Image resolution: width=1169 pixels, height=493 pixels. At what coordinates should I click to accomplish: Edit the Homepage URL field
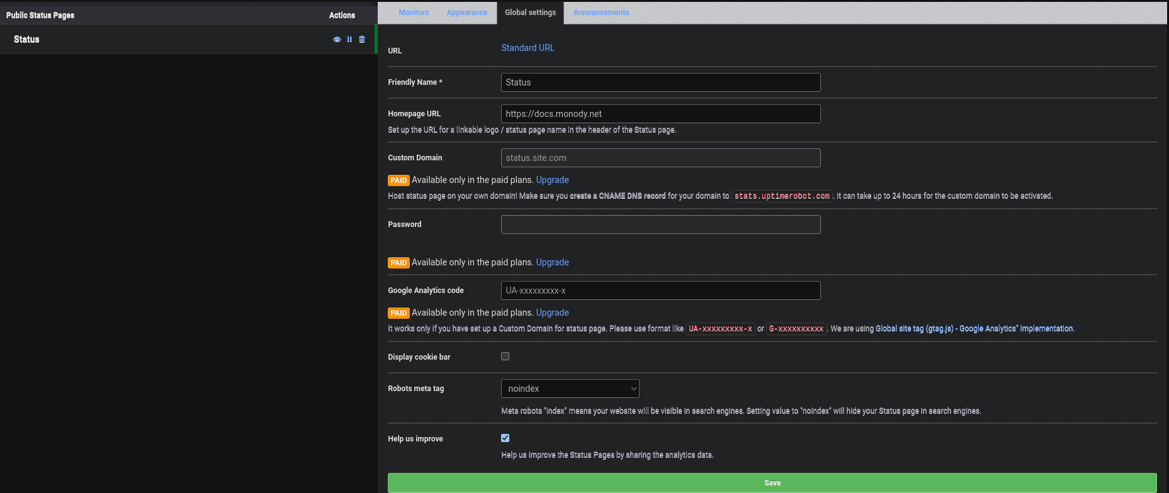click(660, 114)
